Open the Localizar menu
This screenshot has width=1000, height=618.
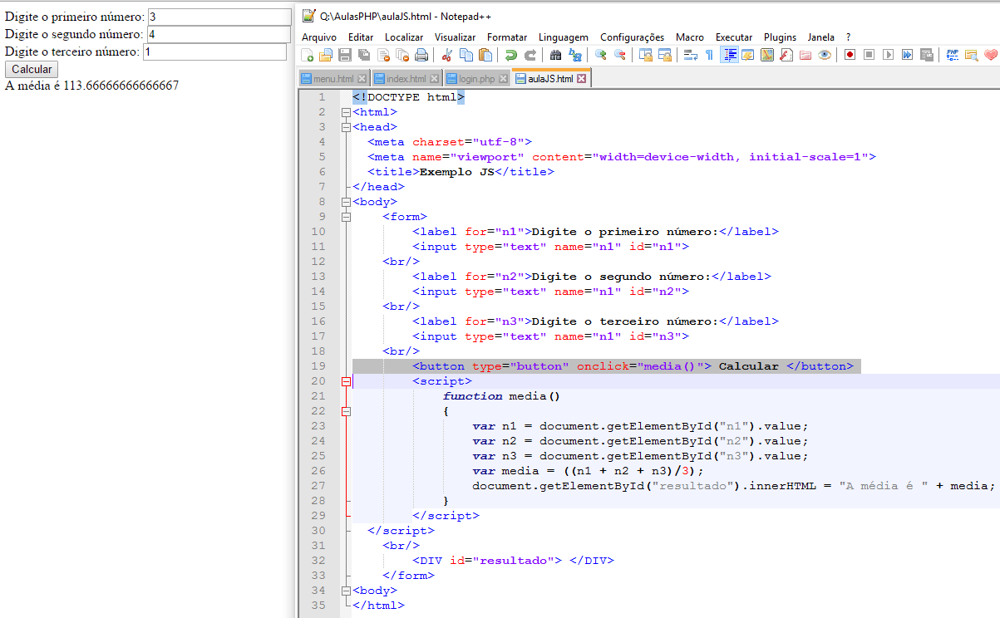404,37
